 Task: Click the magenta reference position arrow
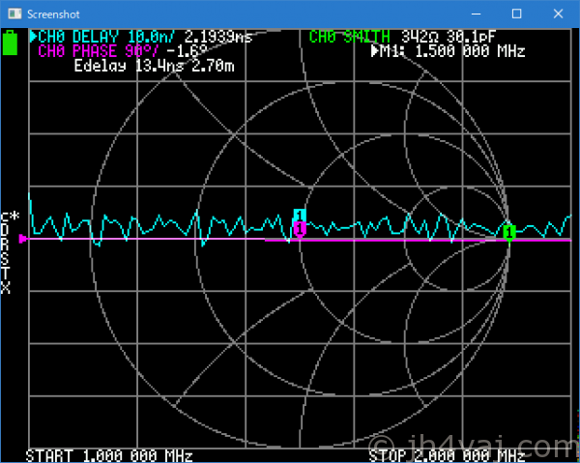[23, 239]
